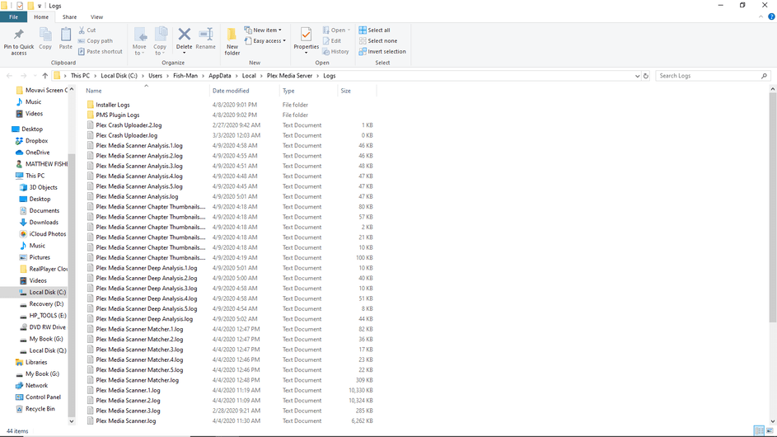
Task: Click Invert selection
Action: [x=382, y=52]
